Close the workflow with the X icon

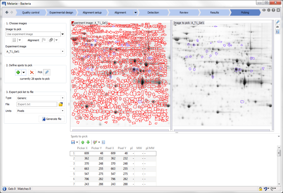coord(278,10)
